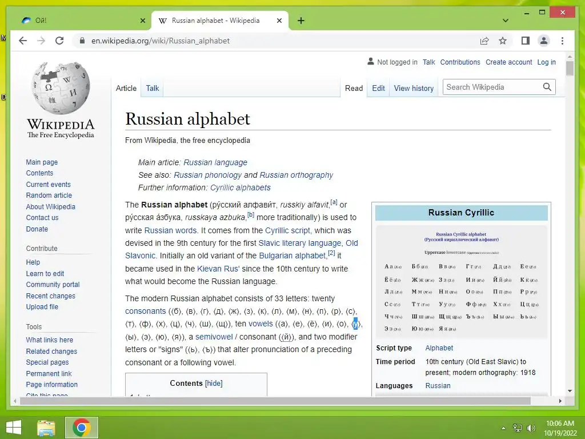This screenshot has width=585, height=439.
Task: Click the Kievan Rus' link
Action: click(x=218, y=269)
